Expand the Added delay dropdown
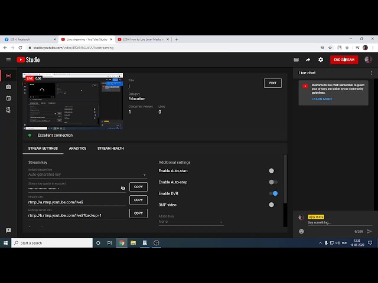Image resolution: width=378 pixels, height=283 pixels. click(x=191, y=222)
